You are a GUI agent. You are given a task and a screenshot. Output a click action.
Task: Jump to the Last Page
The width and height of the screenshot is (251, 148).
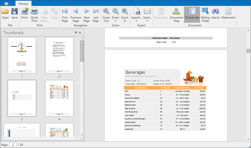click(96, 13)
